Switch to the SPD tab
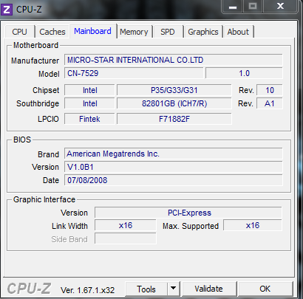 pyautogui.click(x=168, y=32)
